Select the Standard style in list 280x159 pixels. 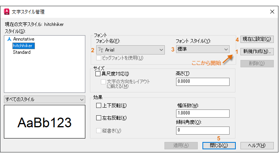(22, 52)
